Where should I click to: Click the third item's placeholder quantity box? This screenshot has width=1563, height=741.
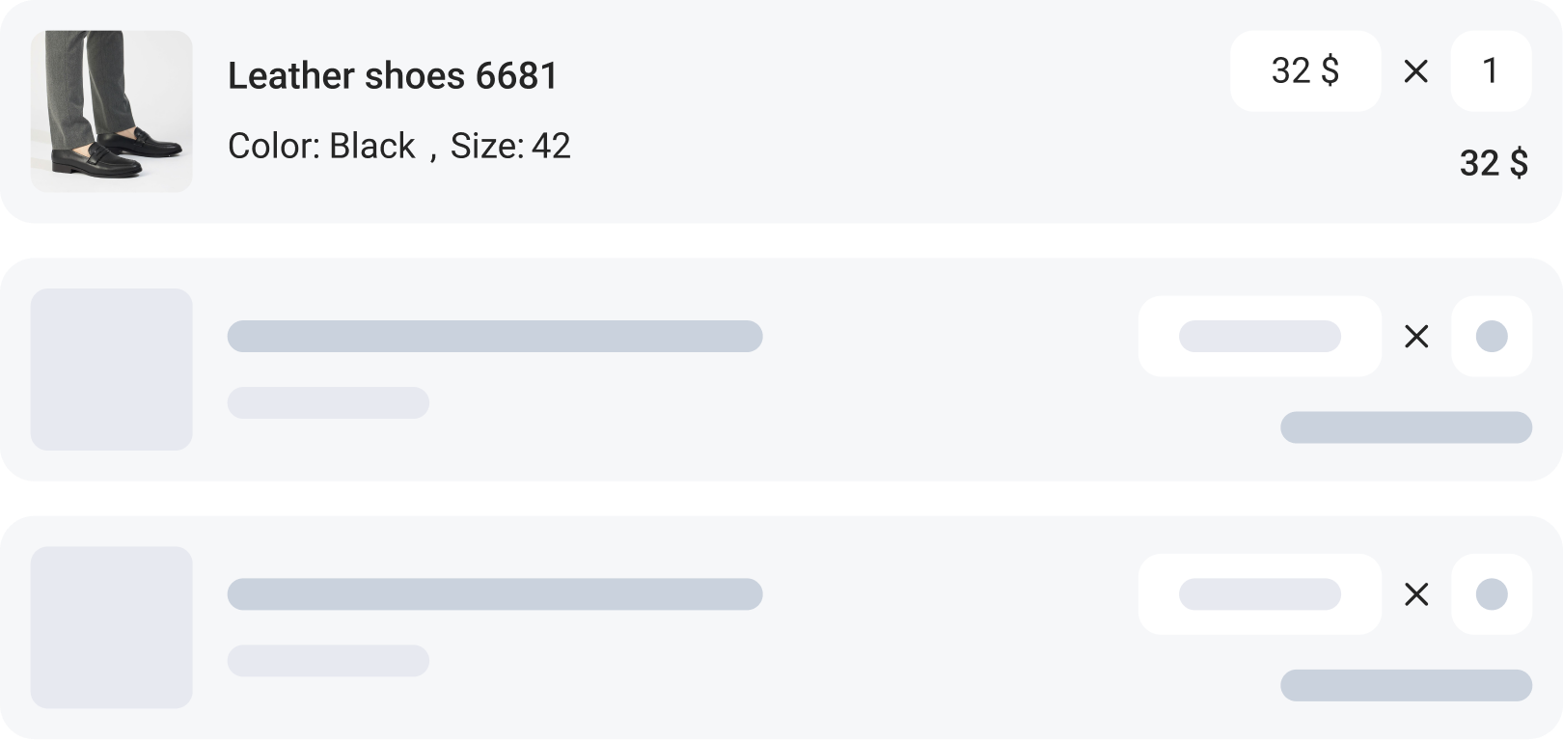click(1491, 594)
